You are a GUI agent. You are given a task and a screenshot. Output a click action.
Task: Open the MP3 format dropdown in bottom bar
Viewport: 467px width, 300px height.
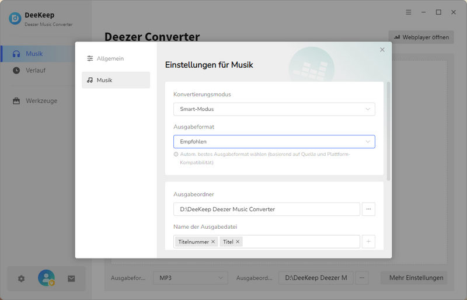pos(191,278)
